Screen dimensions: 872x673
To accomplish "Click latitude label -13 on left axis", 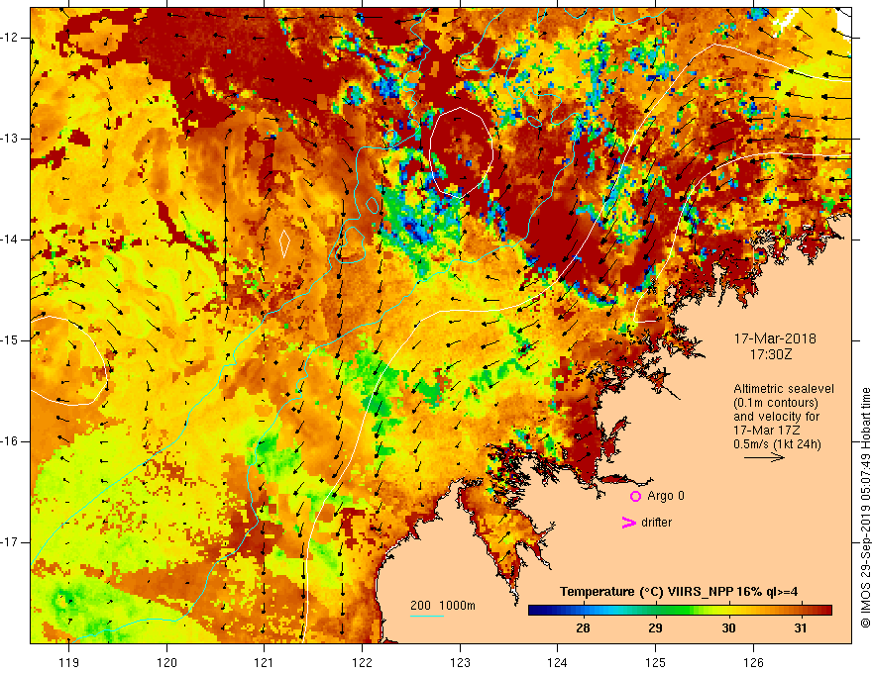I will [10, 139].
